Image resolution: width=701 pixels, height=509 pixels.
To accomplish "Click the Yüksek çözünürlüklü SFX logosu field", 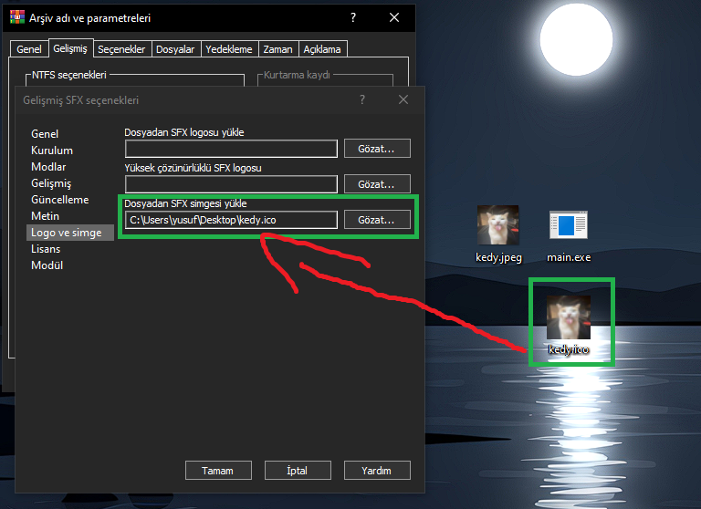I will [x=231, y=184].
